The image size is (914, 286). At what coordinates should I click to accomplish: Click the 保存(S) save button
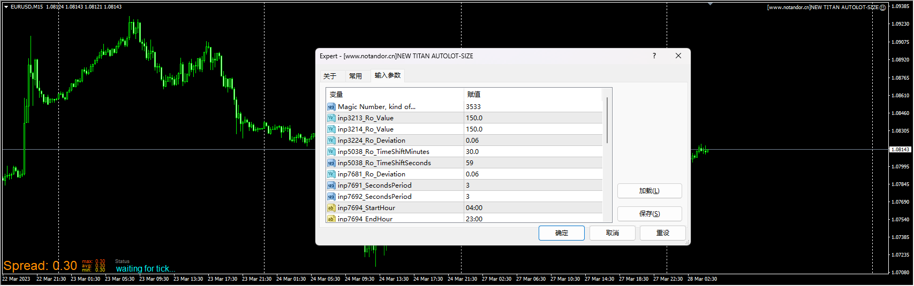pyautogui.click(x=649, y=214)
